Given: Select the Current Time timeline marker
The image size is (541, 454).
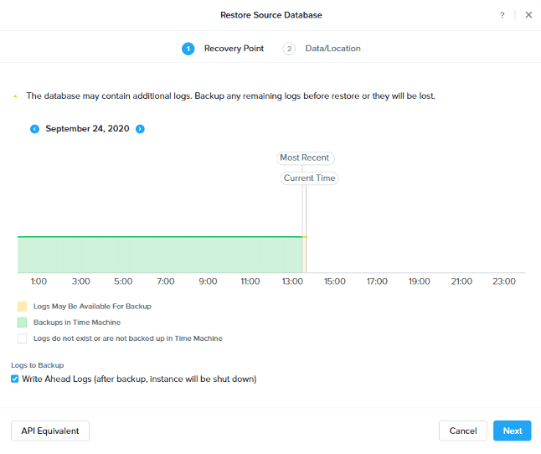Looking at the screenshot, I should [309, 178].
